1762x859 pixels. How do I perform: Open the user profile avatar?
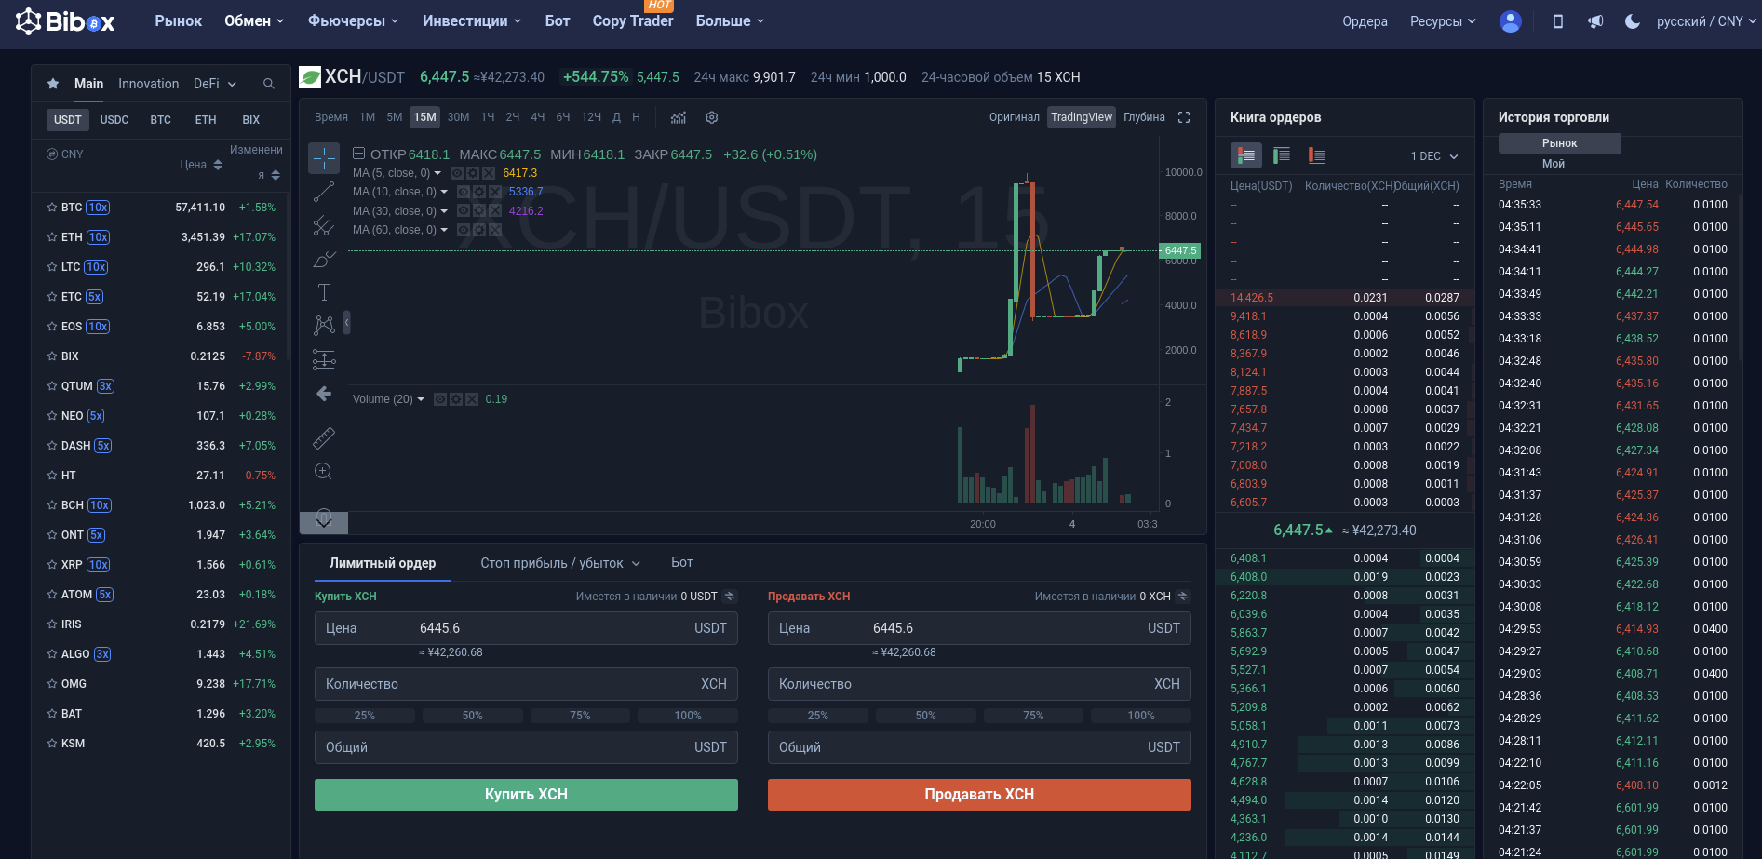(x=1510, y=21)
